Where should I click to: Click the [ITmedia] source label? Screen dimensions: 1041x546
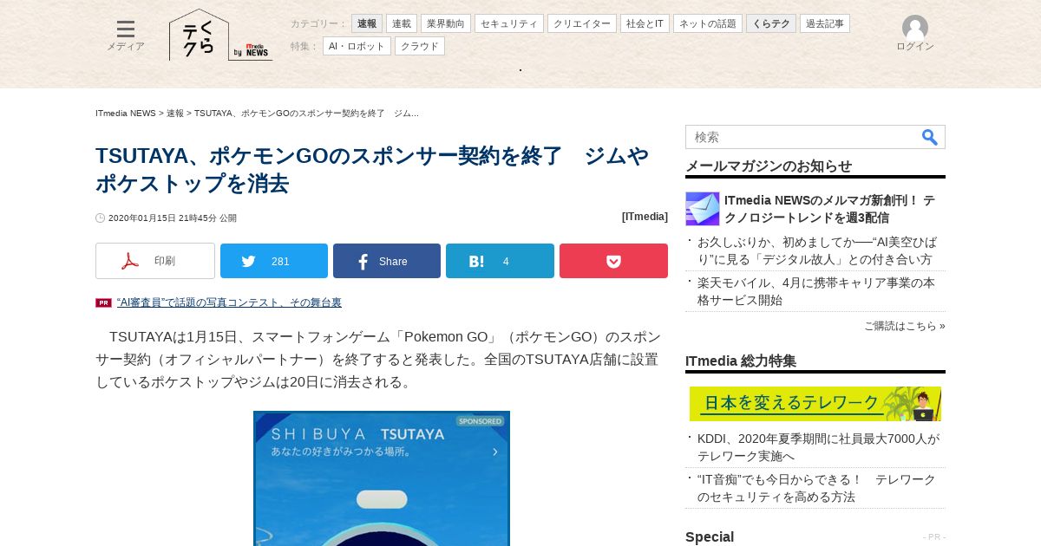[645, 217]
